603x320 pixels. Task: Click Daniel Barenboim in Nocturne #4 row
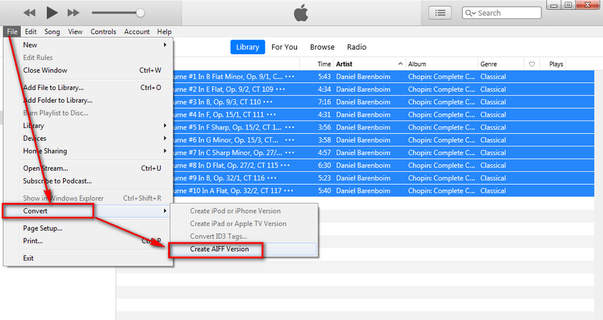point(363,114)
